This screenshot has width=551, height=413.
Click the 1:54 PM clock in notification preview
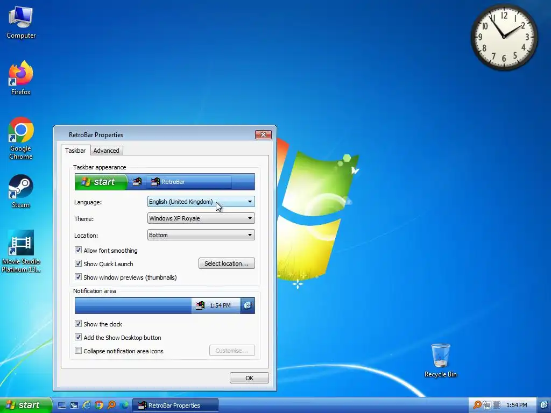(x=220, y=305)
